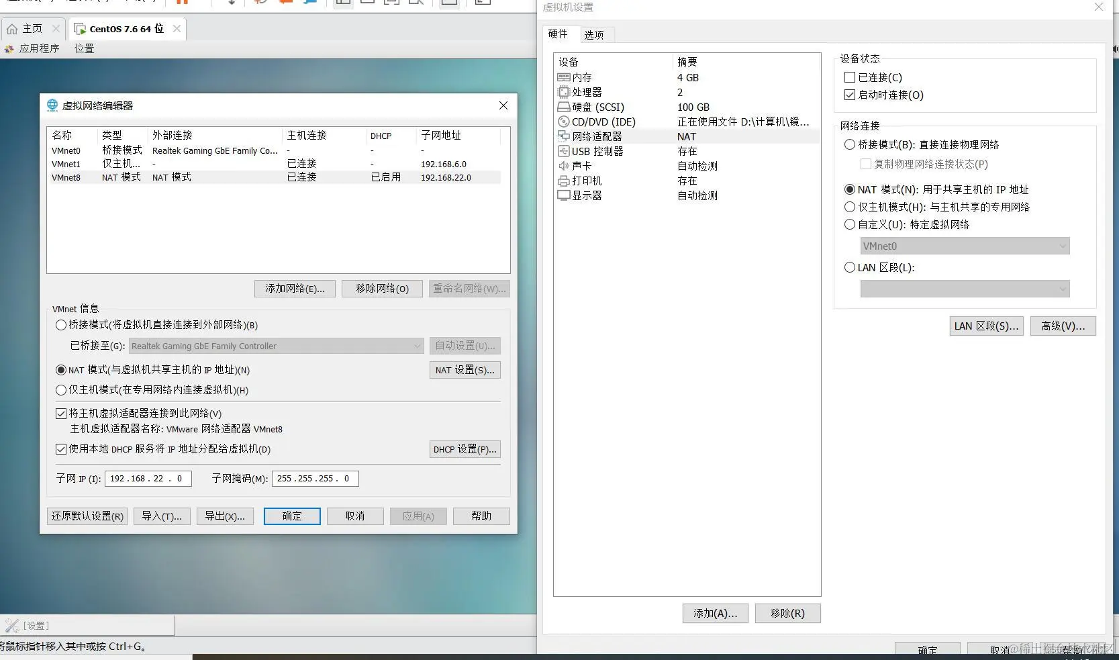Switch to the 硬件 tab
Screen dimensions: 1119x660
[x=558, y=34]
